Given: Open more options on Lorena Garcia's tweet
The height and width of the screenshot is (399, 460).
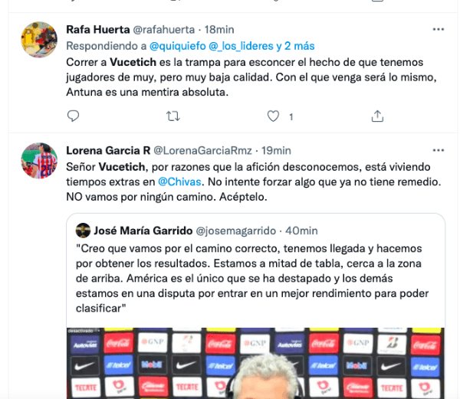Looking at the screenshot, I should [x=439, y=150].
